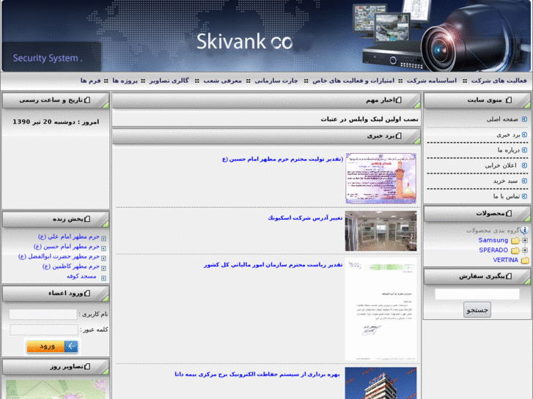Click the اعلان خرابی sidebar link
533x399 pixels.
501,165
